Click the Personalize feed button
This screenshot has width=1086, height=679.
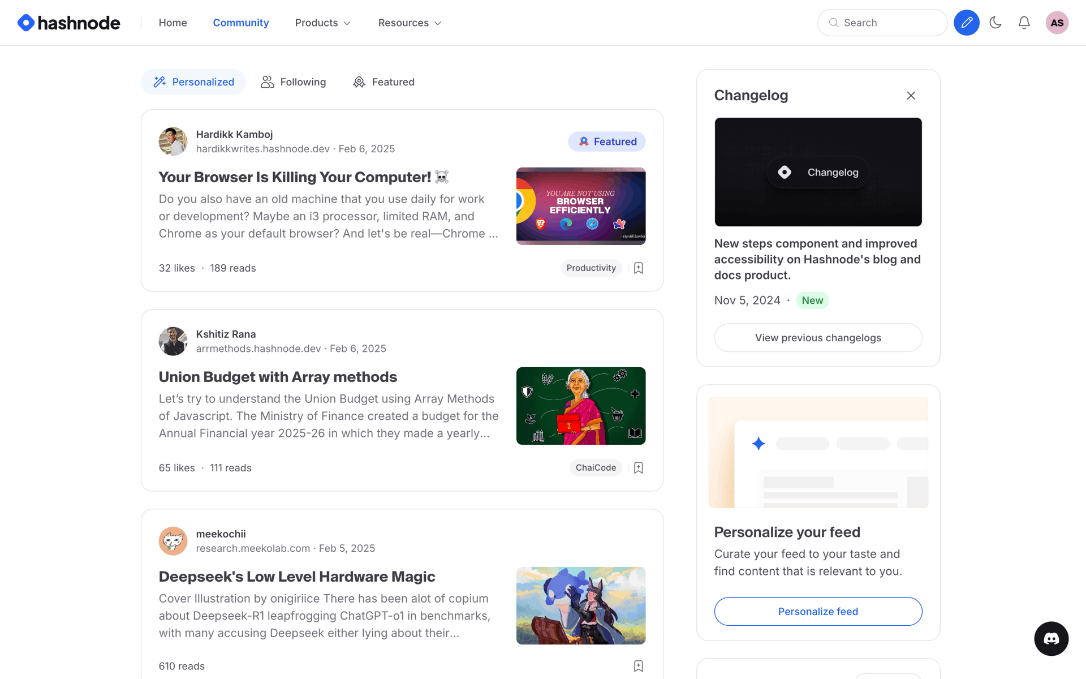click(x=818, y=612)
